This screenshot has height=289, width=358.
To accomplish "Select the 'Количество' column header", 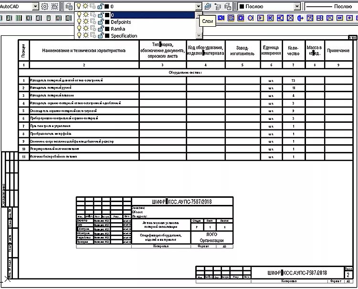I will 293,51.
